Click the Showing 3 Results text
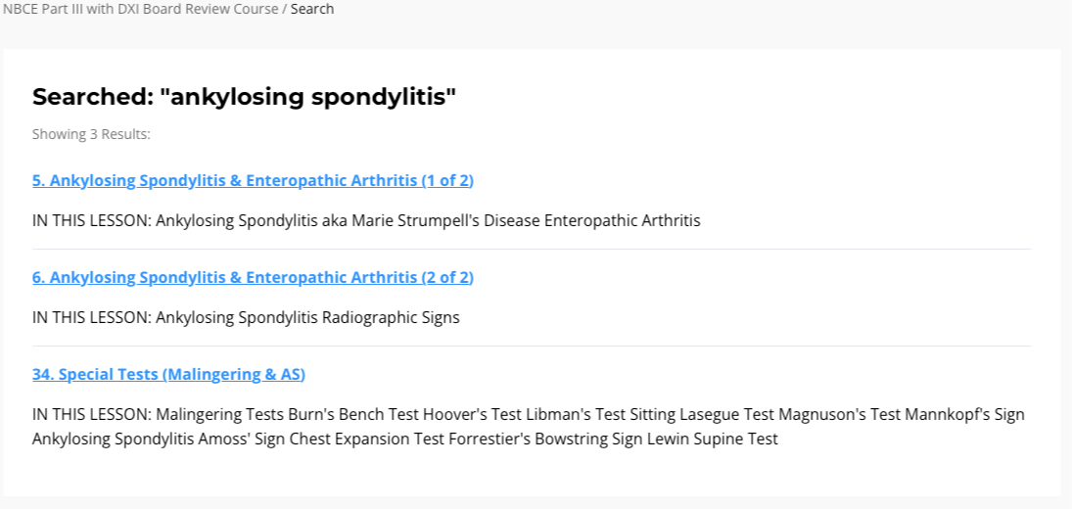The height and width of the screenshot is (509, 1072). [91, 133]
